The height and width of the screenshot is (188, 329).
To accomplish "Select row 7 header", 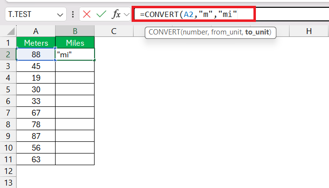I will coord(8,113).
